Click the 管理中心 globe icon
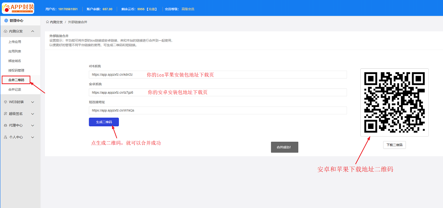 (6, 21)
